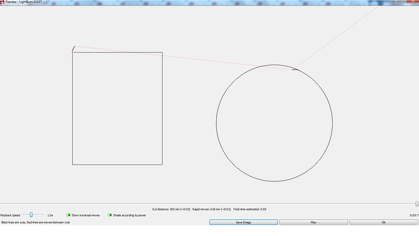The image size is (419, 236).
Task: Minimize the Preview window
Action: tap(397, 1)
